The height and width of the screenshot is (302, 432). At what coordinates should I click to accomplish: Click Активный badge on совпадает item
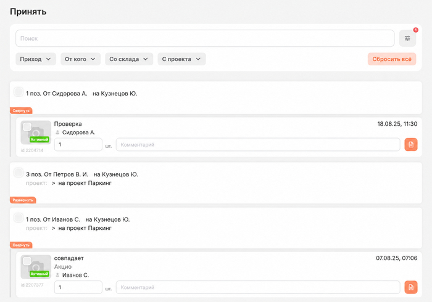39,274
